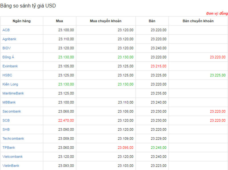Open the ACB bank link
The height and width of the screenshot is (170, 228).
[x=6, y=30]
